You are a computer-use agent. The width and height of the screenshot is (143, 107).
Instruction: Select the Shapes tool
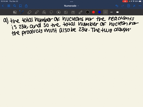point(44,12)
